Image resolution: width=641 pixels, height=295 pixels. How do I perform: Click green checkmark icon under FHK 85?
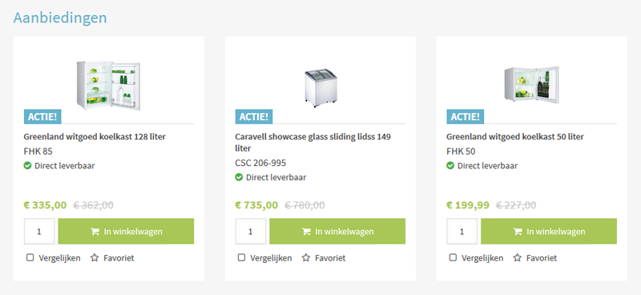click(x=27, y=166)
